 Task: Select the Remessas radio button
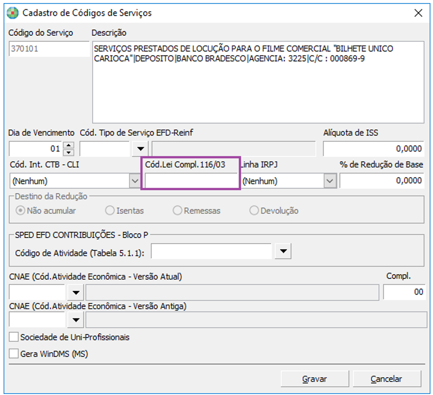click(x=177, y=210)
